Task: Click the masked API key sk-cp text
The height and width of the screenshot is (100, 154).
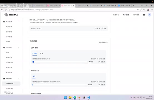Action: point(36,28)
